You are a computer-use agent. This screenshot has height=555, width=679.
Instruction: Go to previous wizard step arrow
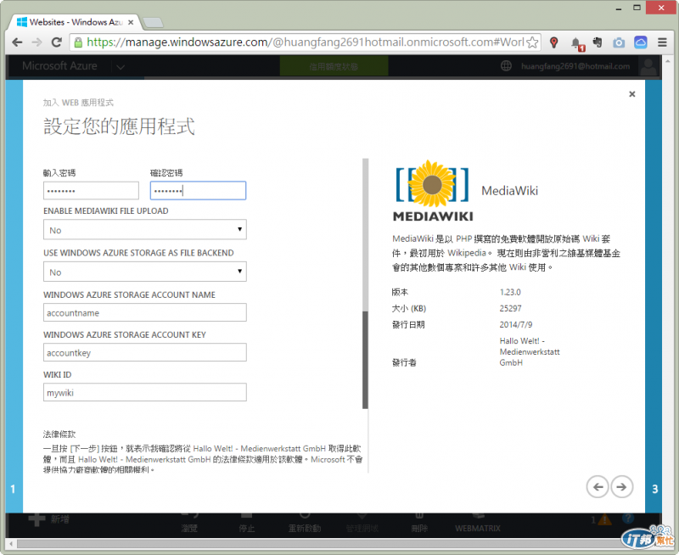[598, 486]
